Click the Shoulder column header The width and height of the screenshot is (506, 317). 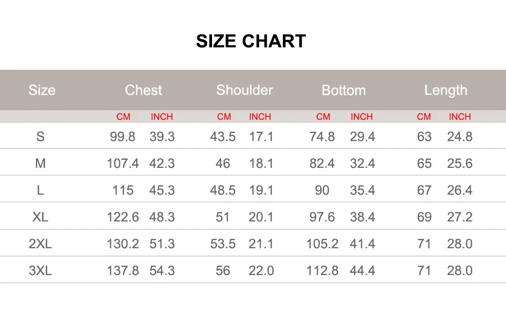pos(244,90)
